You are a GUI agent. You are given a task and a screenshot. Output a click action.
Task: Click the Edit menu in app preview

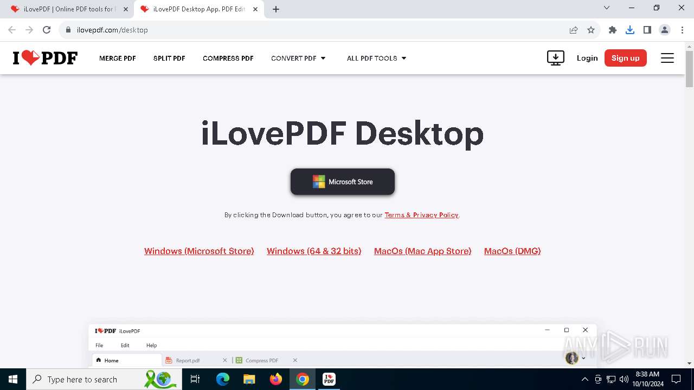click(125, 345)
